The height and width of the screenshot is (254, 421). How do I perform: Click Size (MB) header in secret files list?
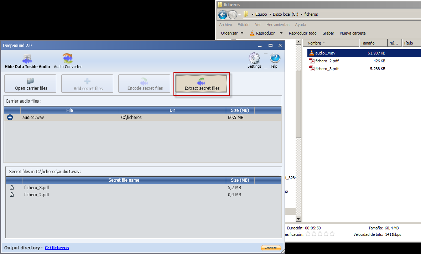(240, 180)
